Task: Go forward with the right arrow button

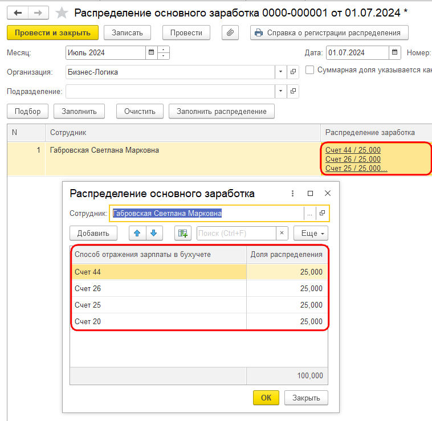Action: click(38, 13)
